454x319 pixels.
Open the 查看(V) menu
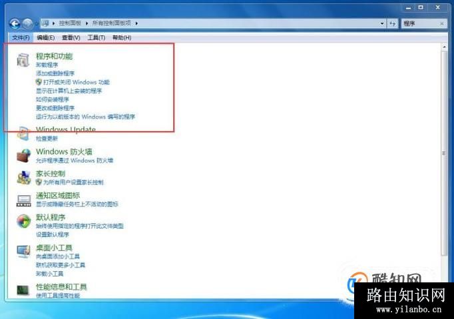pyautogui.click(x=71, y=38)
